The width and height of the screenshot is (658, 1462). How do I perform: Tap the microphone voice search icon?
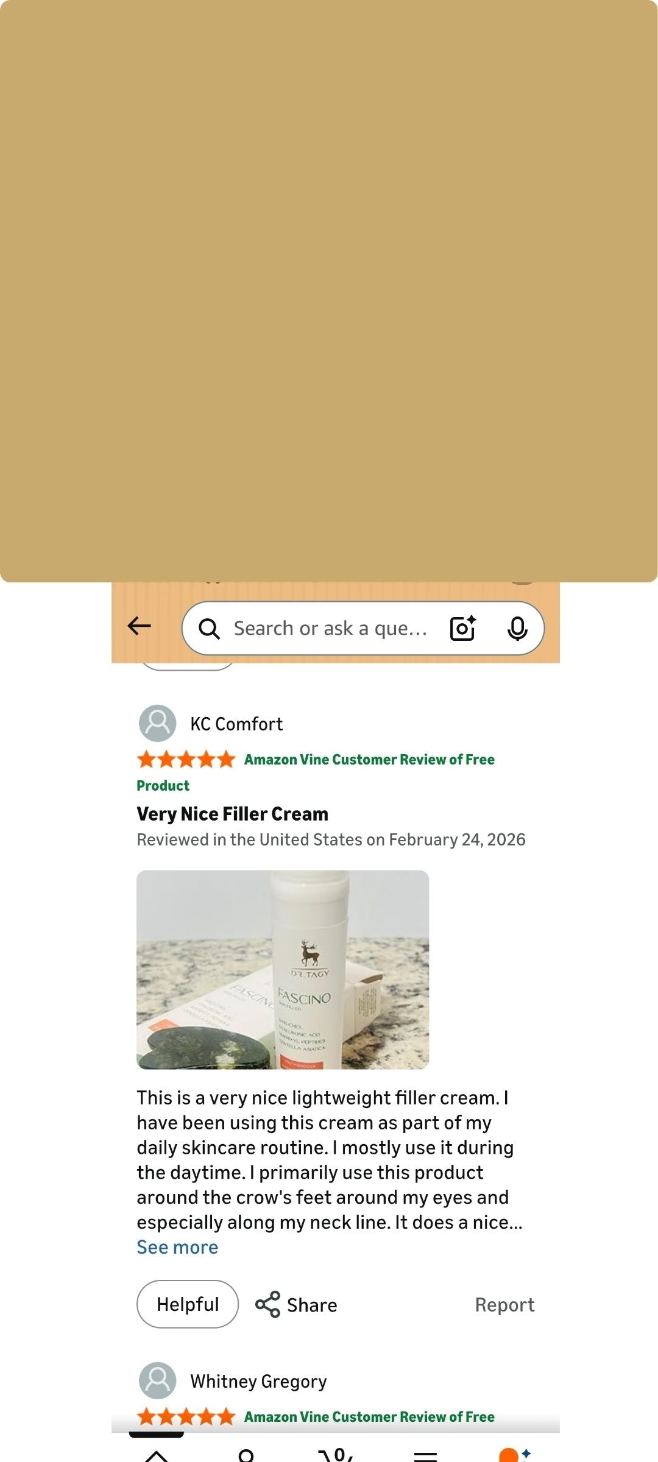tap(517, 628)
